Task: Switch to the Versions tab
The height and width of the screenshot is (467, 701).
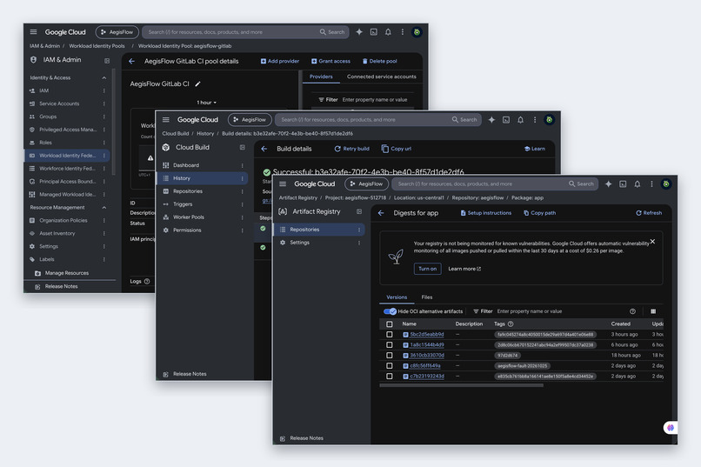Action: tap(397, 297)
